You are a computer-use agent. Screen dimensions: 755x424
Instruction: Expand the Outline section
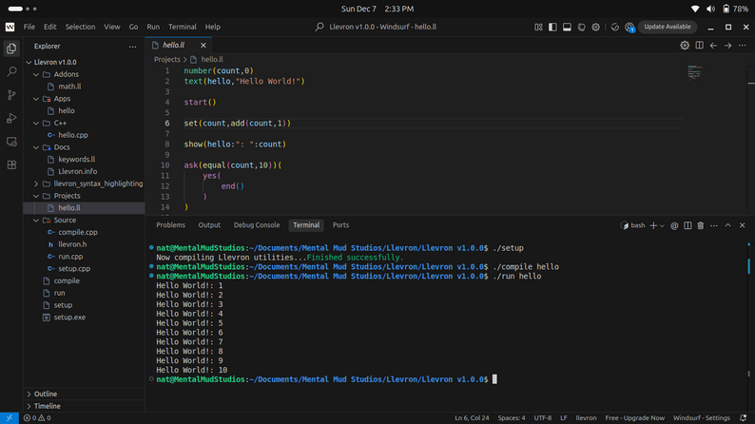coord(46,394)
